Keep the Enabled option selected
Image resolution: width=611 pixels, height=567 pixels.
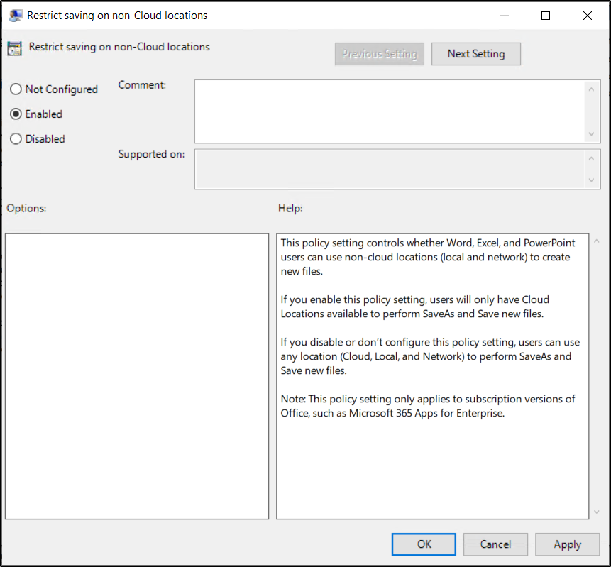[x=16, y=114]
